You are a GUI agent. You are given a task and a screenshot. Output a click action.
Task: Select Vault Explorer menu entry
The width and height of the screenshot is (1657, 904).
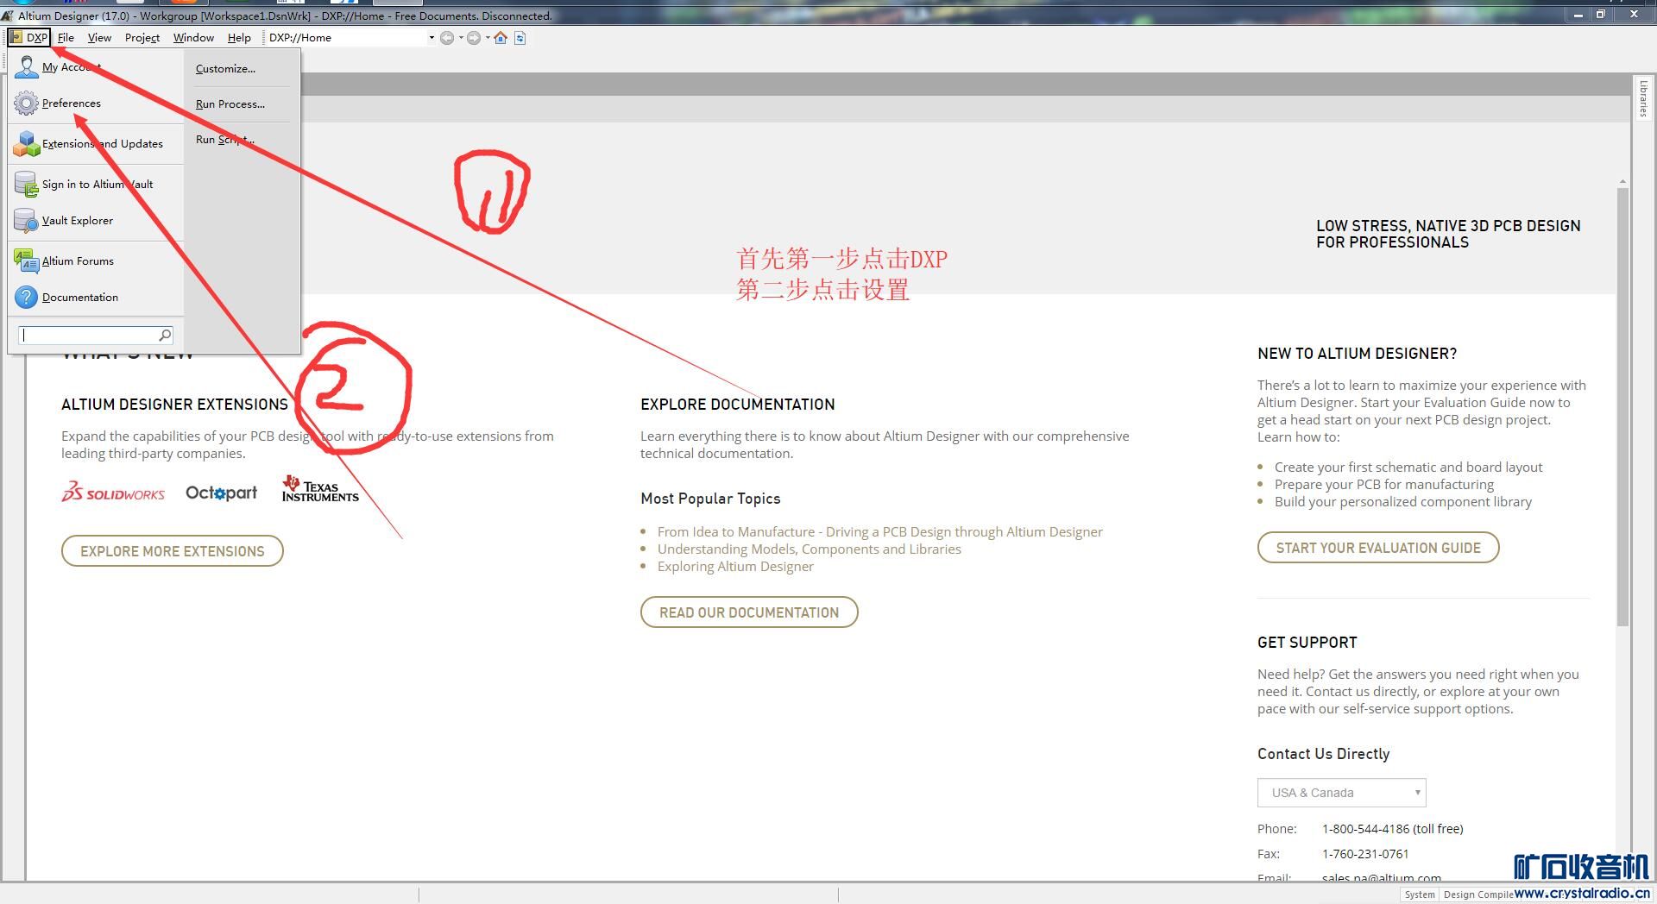pyautogui.click(x=78, y=221)
